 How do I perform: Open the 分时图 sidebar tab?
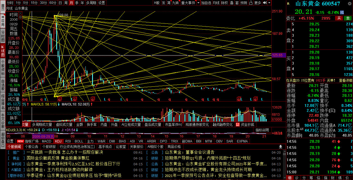pyautogui.click(x=3, y=36)
